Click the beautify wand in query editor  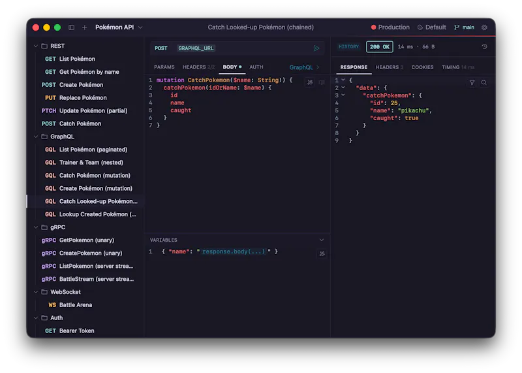(310, 82)
